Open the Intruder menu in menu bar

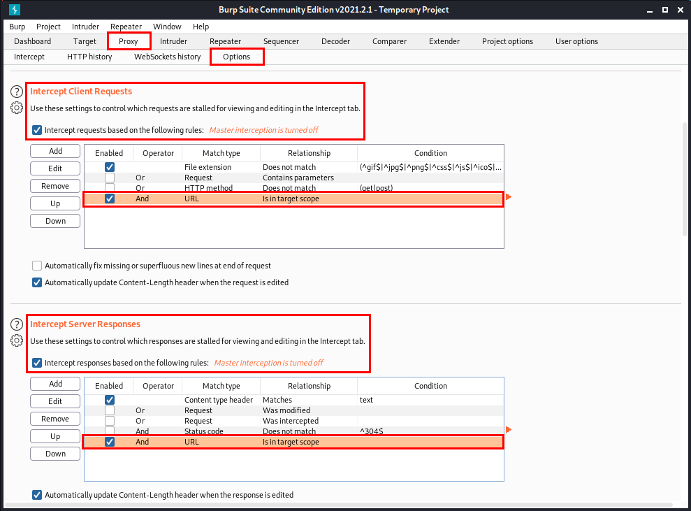pos(85,27)
